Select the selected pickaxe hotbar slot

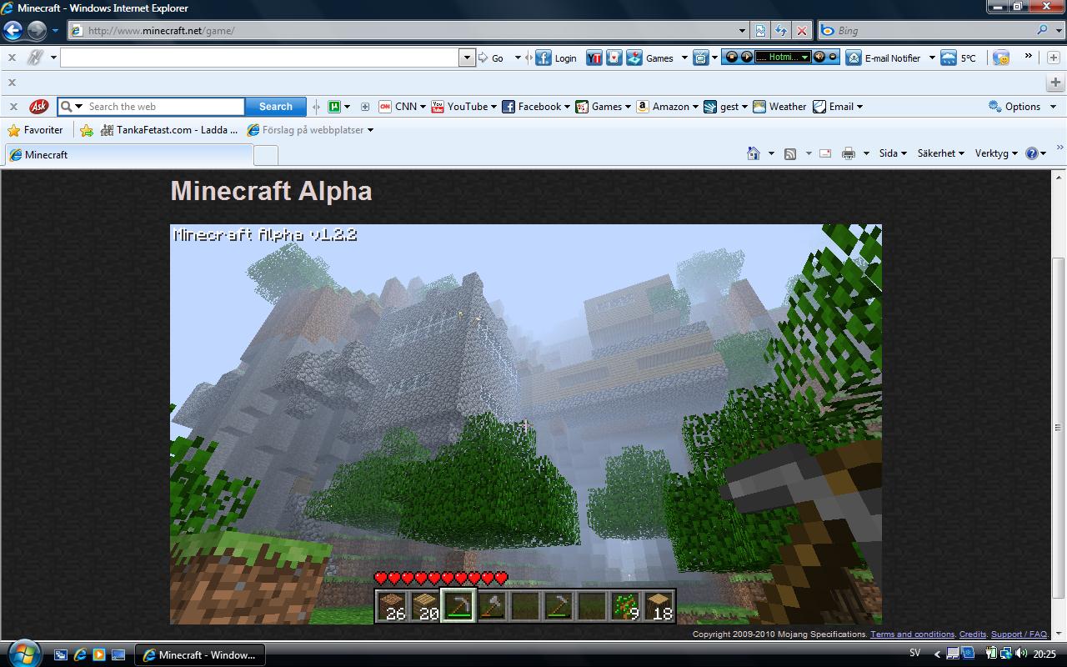(458, 606)
